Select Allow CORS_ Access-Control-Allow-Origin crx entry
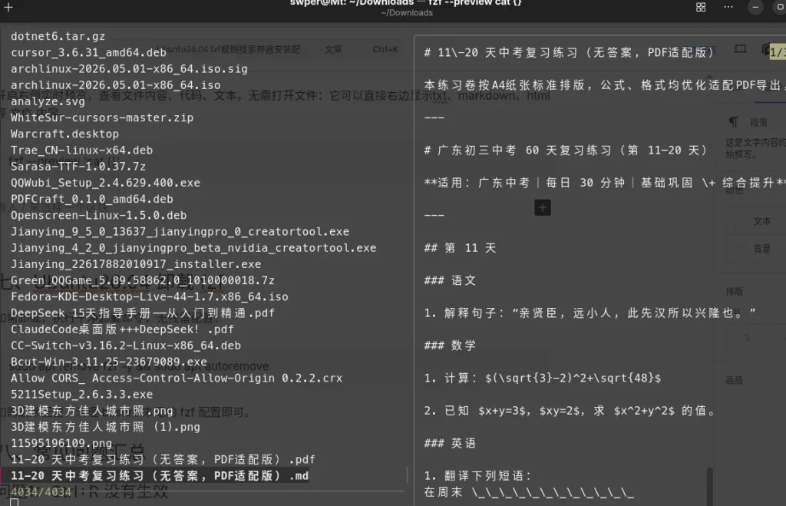The image size is (786, 506). 177,378
